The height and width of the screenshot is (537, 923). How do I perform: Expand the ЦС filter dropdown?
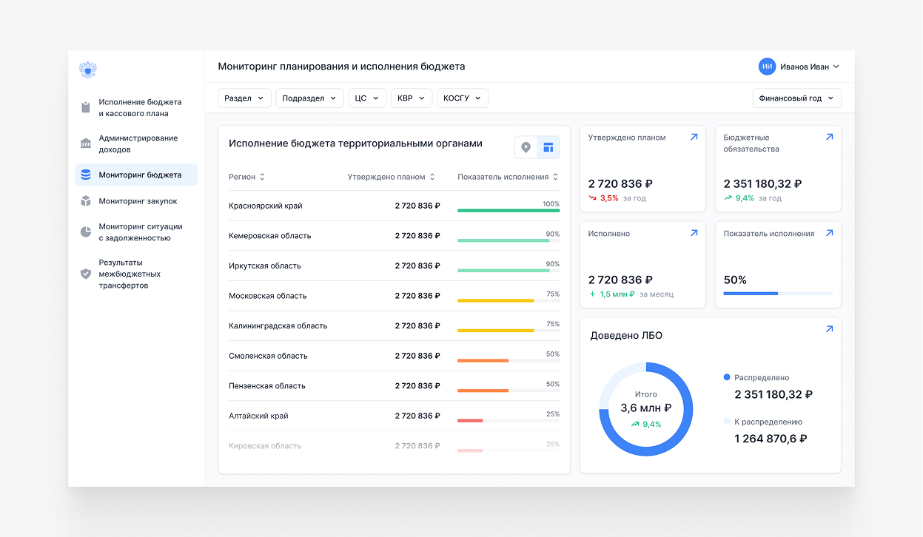(x=367, y=98)
